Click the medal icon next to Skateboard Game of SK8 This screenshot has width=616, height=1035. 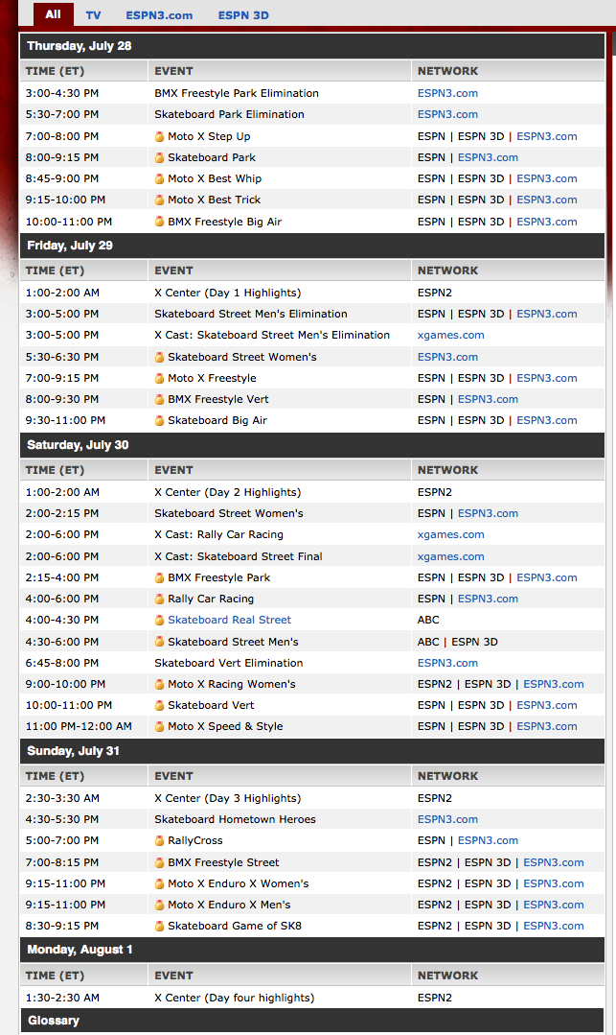[160, 926]
